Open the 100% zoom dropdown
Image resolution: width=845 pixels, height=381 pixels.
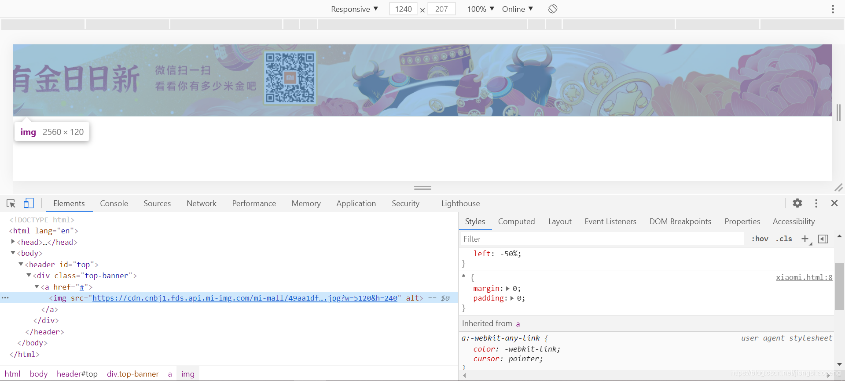(x=481, y=9)
